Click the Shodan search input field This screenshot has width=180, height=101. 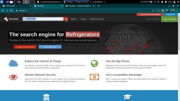[43, 19]
